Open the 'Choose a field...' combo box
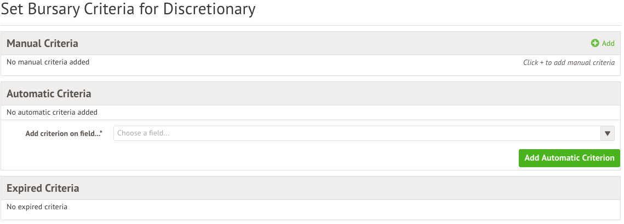 [357, 133]
